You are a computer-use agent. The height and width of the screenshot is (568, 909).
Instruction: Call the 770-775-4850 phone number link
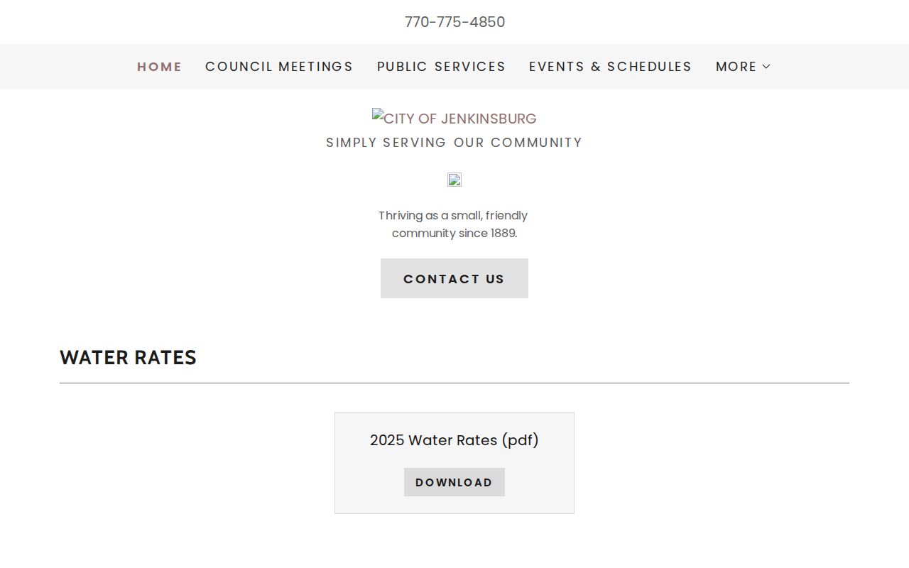[x=454, y=22]
